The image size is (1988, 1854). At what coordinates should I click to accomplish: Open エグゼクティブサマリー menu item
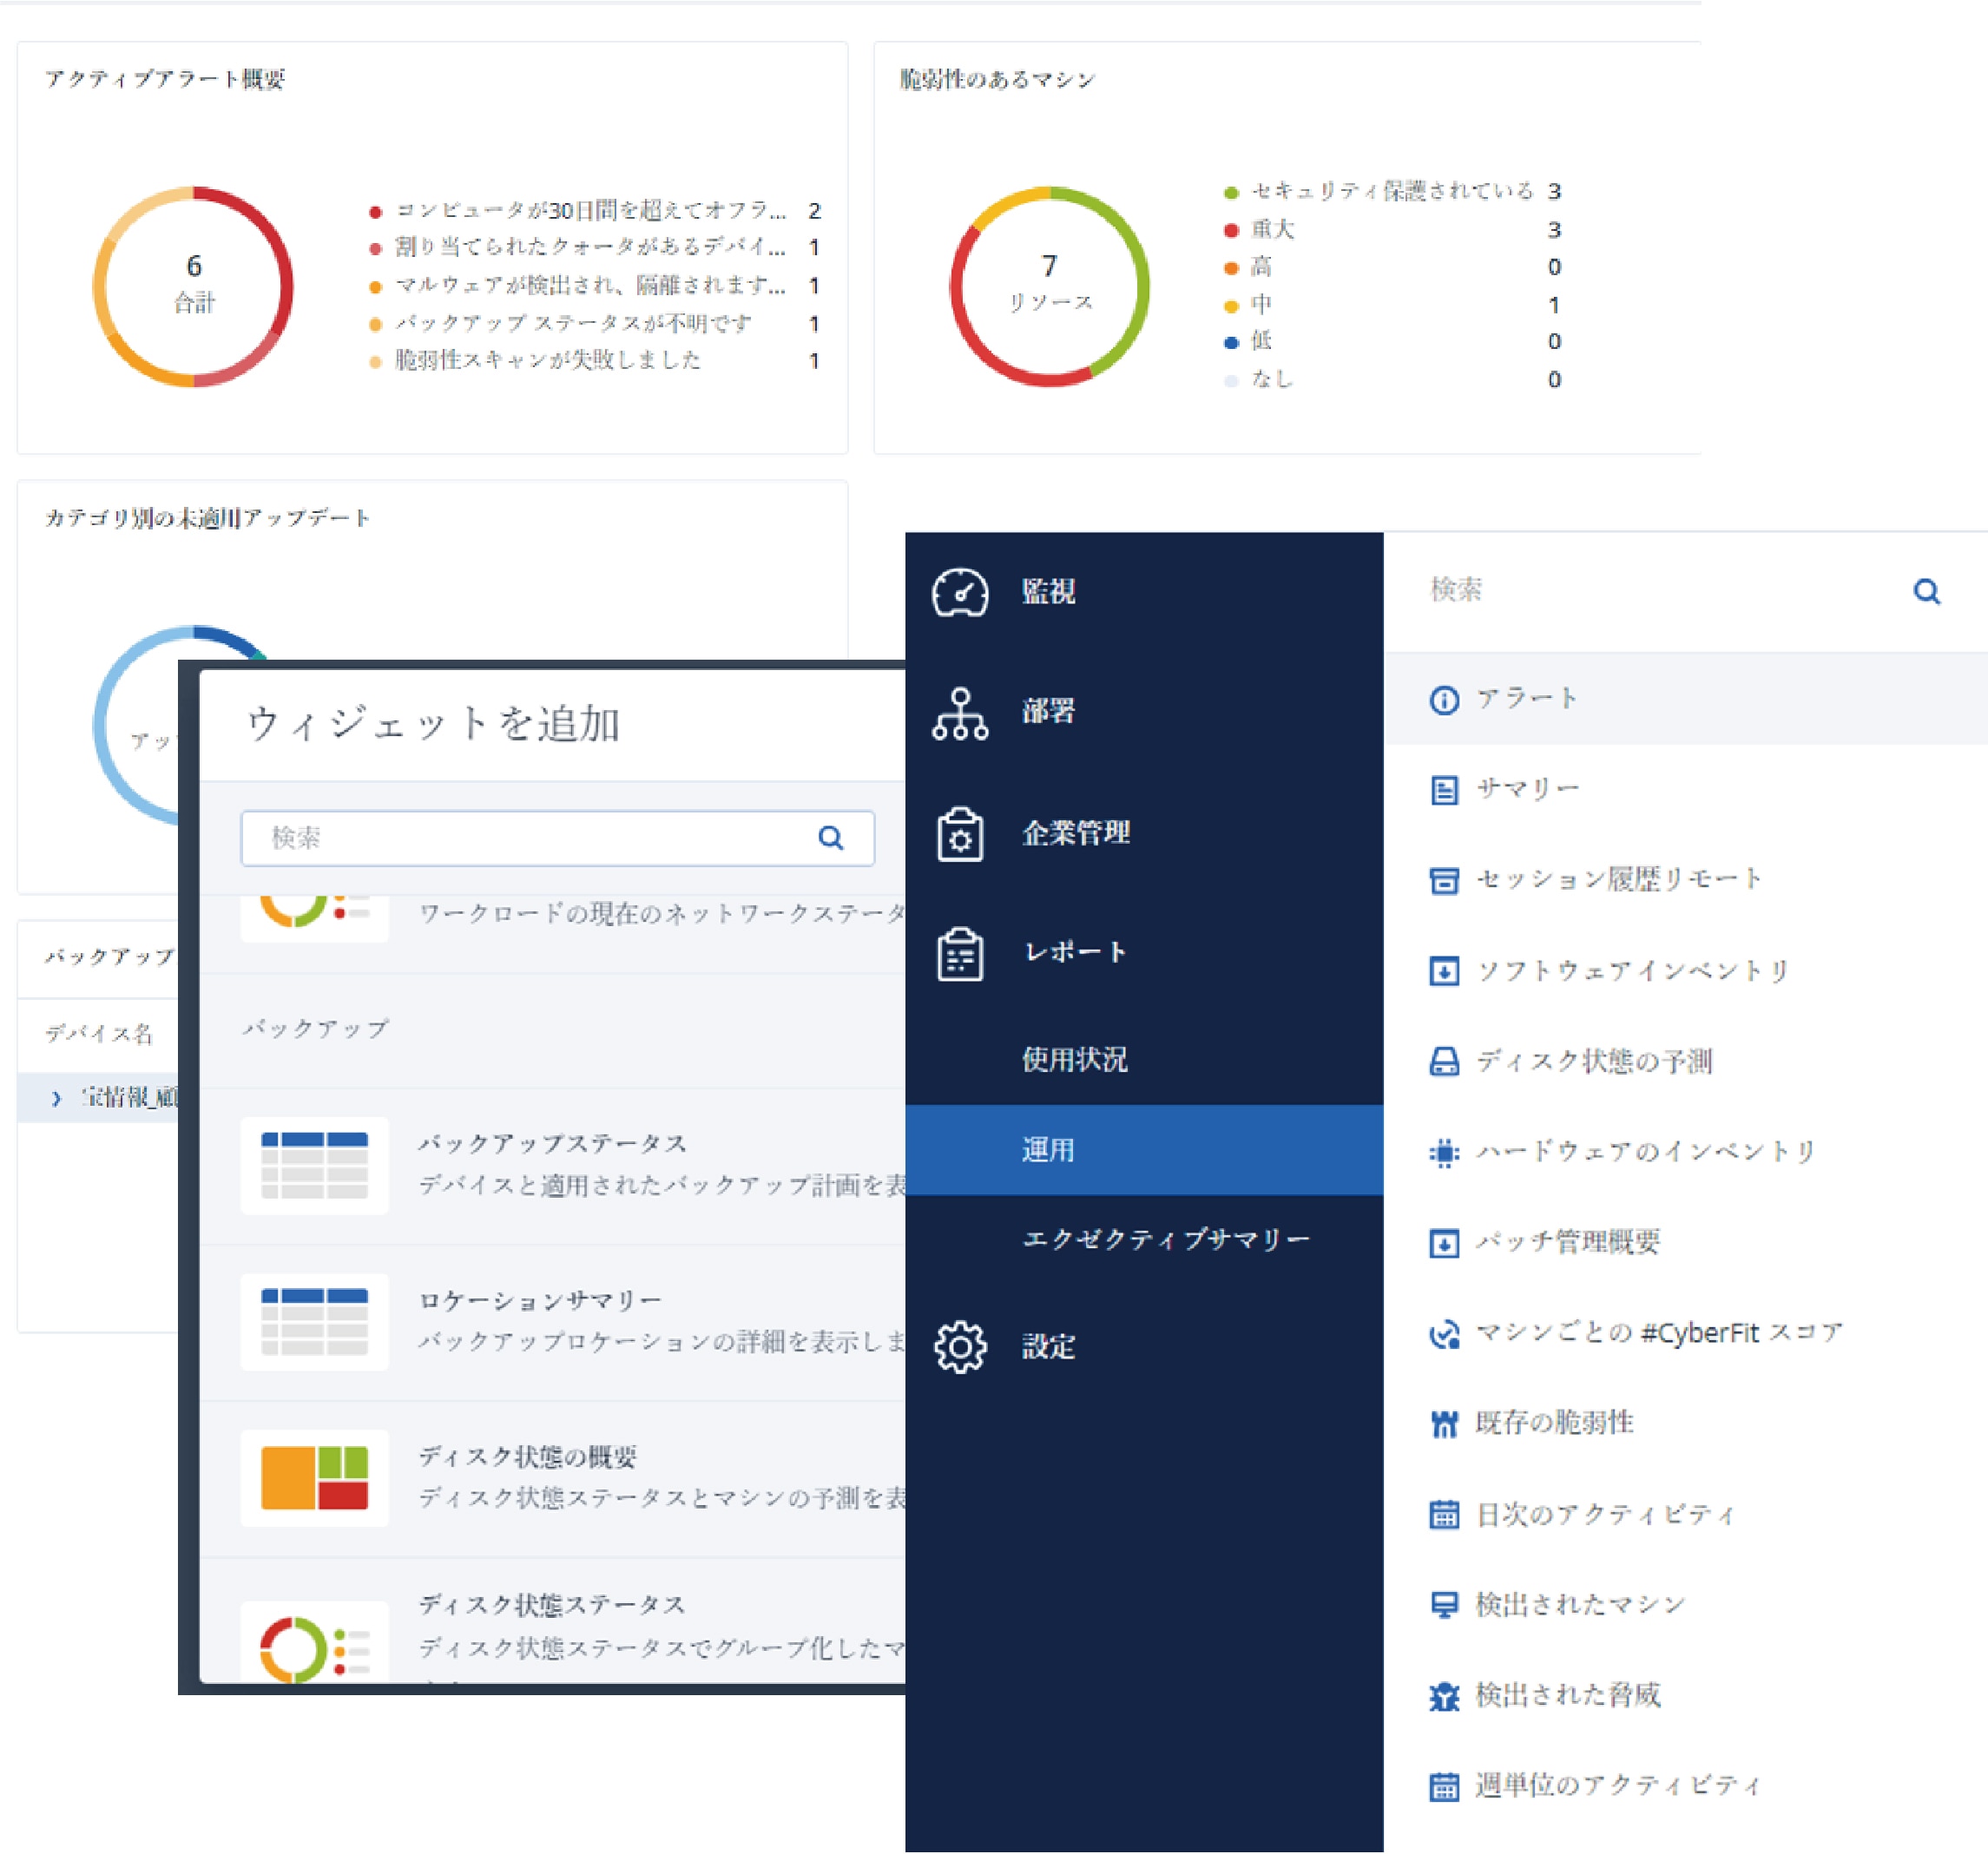1165,1239
